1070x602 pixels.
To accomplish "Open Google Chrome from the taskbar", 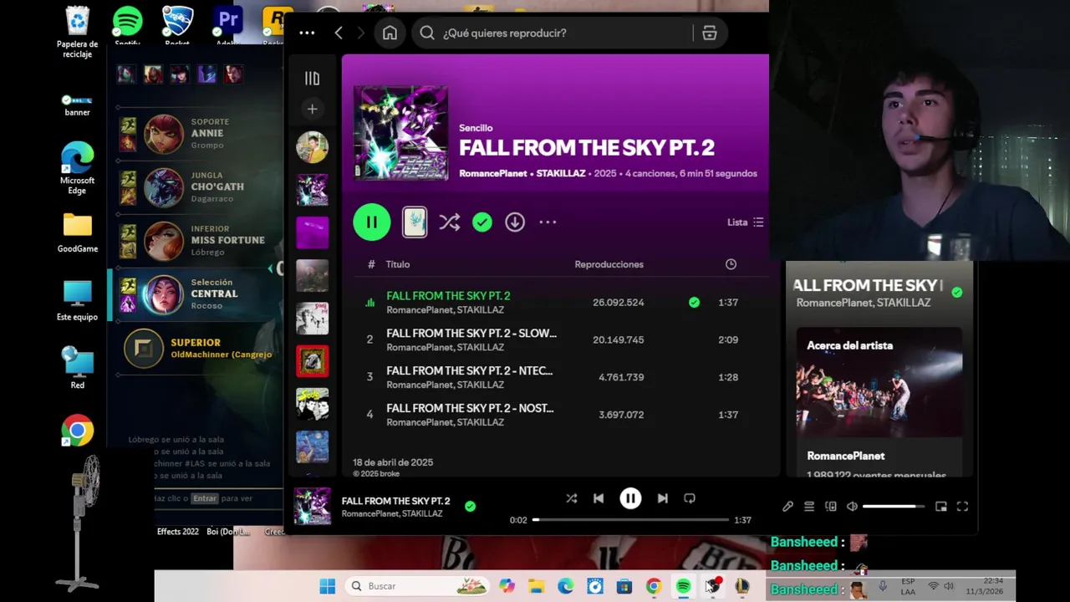I will (x=654, y=586).
